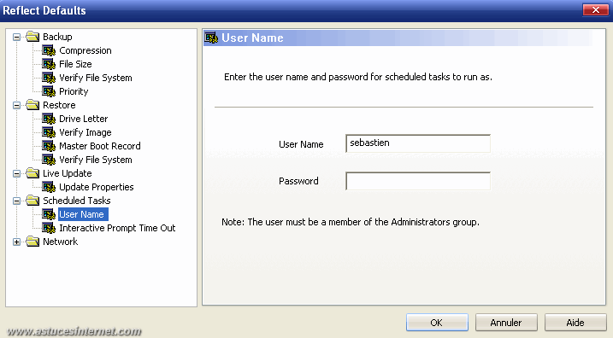Collapse the Scheduled Tasks node

[x=16, y=201]
